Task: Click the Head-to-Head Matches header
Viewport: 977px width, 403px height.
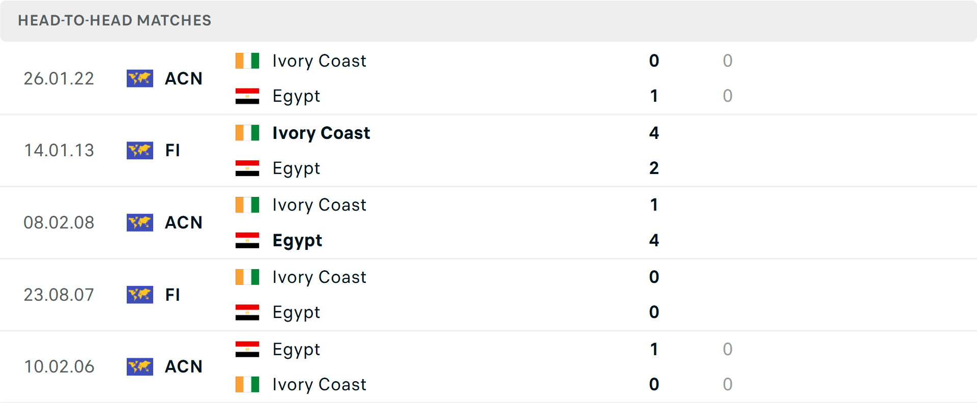Action: click(x=114, y=20)
